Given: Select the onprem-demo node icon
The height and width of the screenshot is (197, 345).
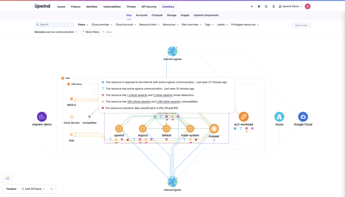Looking at the screenshot, I should point(42,116).
